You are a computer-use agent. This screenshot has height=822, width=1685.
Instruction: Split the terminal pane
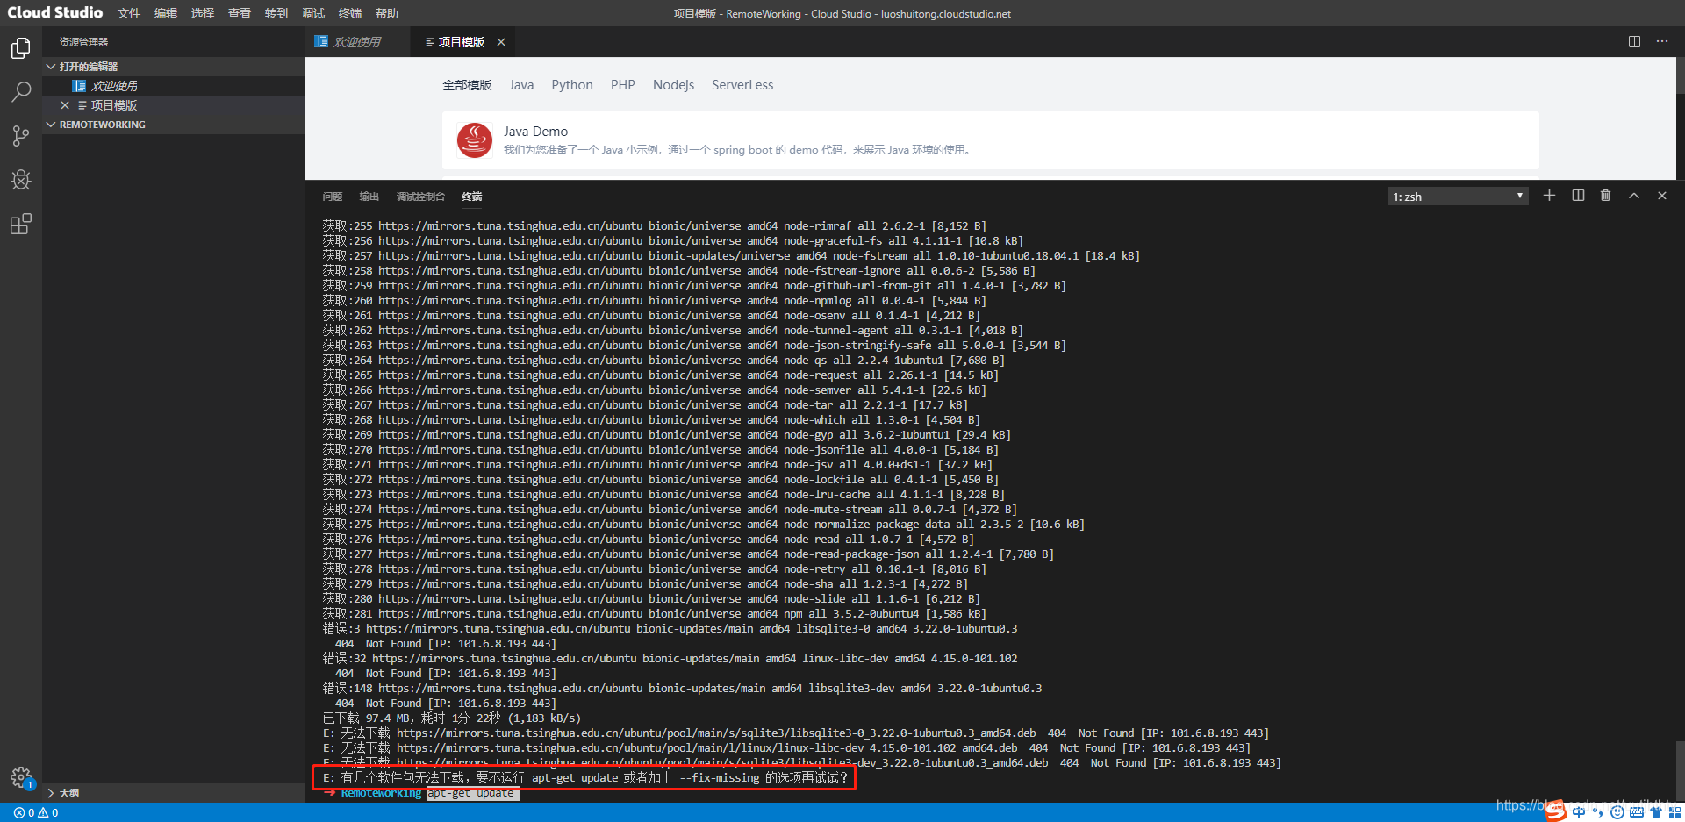1578,196
